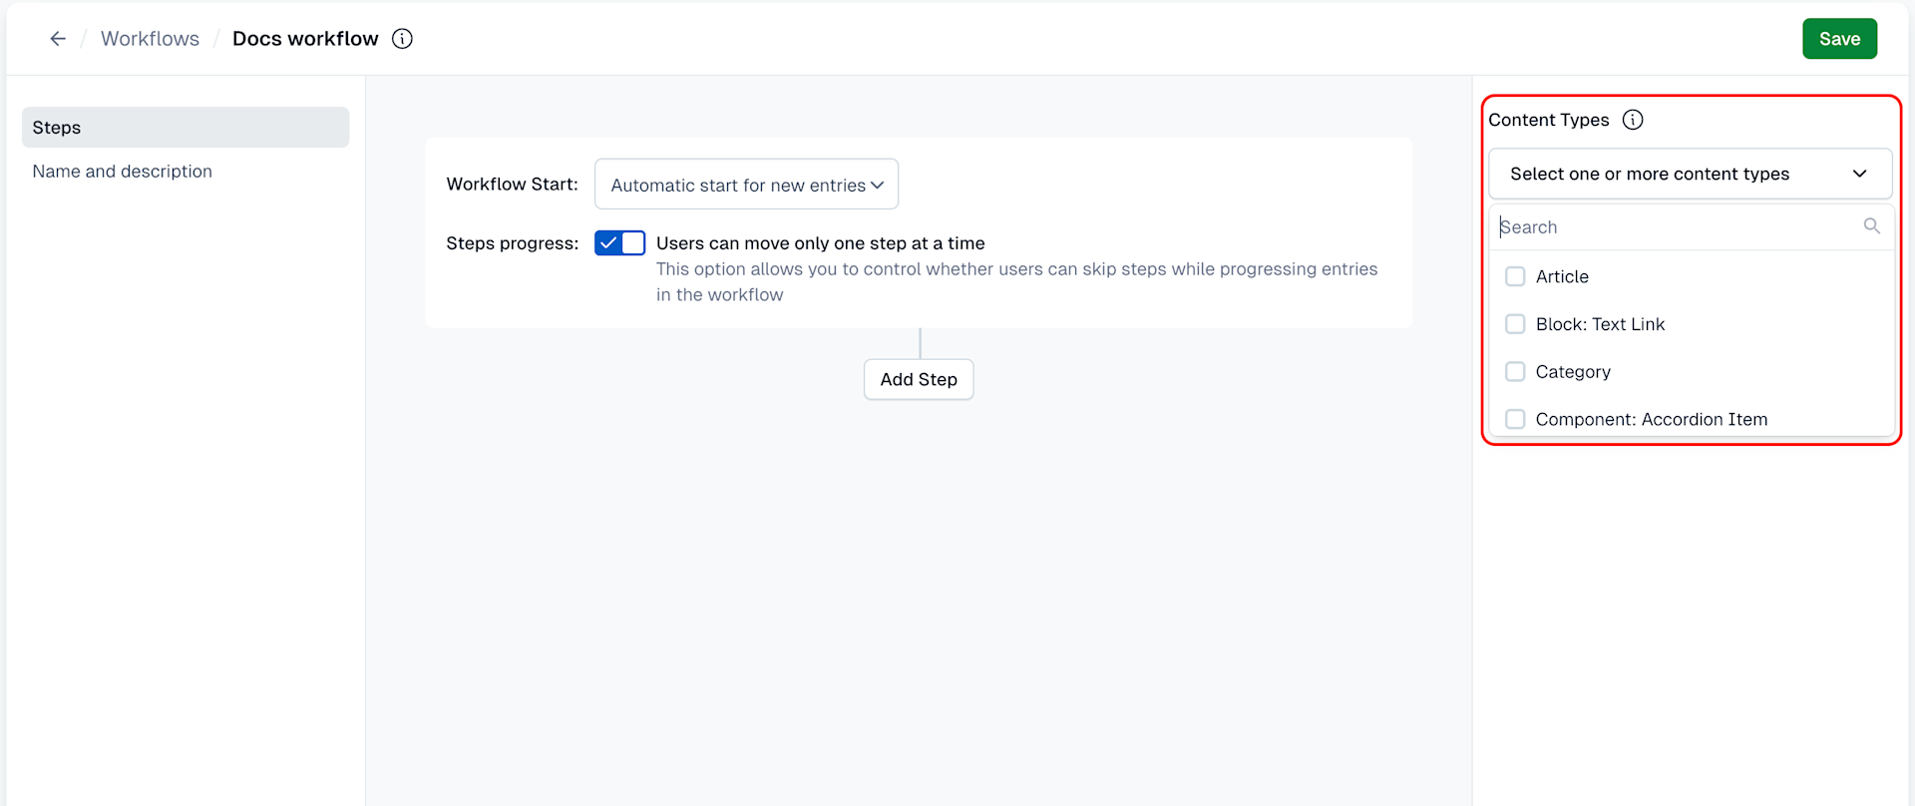This screenshot has width=1915, height=806.
Task: Click the search magnifier icon
Action: [1872, 226]
